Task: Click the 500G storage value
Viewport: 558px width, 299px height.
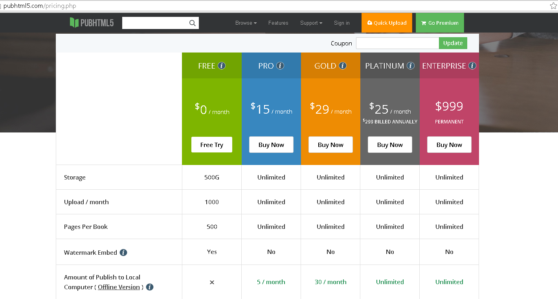Action: [212, 178]
